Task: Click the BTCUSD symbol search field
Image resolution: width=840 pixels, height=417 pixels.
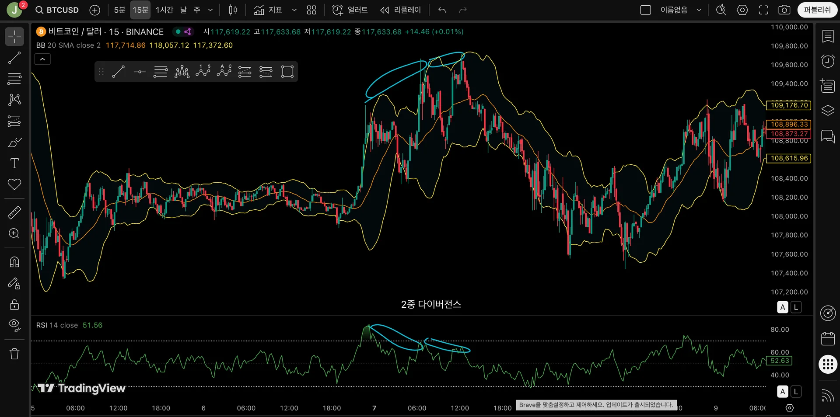Action: pos(57,10)
